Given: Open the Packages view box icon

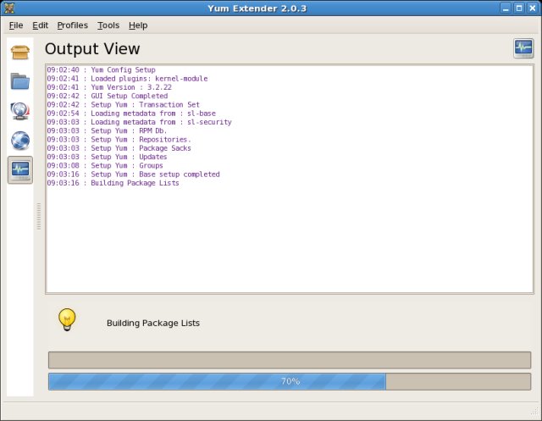Looking at the screenshot, I should click(x=20, y=53).
